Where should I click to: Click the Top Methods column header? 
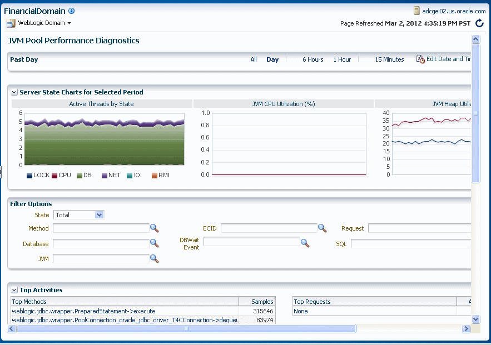(125, 302)
